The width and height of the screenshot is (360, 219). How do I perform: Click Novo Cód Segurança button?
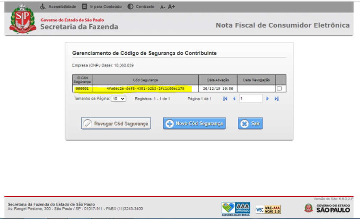[x=194, y=124]
